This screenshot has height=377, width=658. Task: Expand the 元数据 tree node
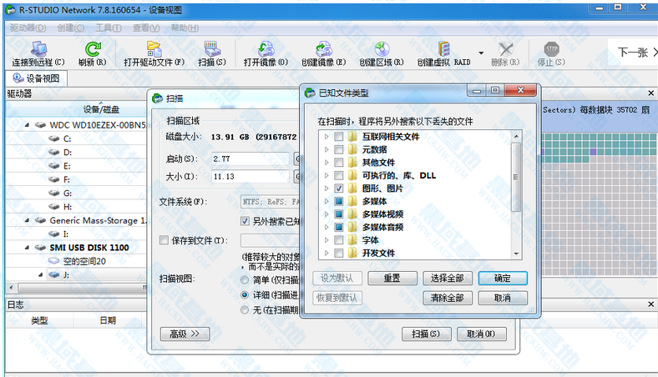tap(326, 149)
